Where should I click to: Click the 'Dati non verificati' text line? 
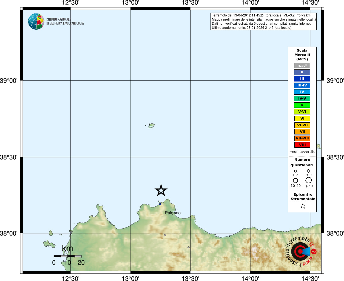click(261, 24)
